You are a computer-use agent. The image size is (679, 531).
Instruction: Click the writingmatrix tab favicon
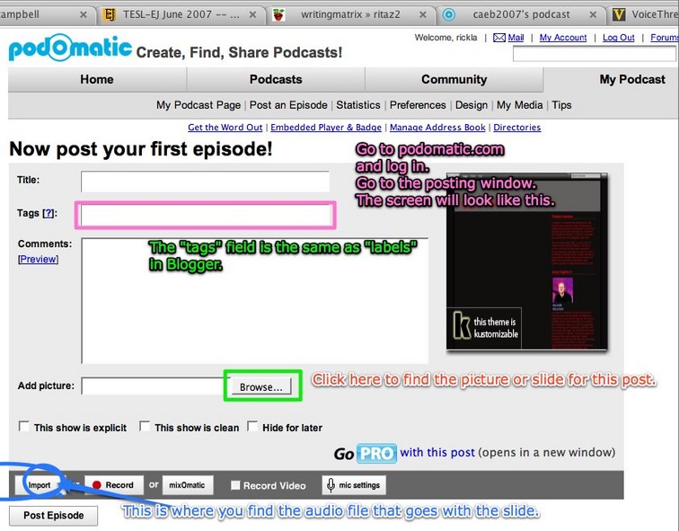tap(281, 14)
